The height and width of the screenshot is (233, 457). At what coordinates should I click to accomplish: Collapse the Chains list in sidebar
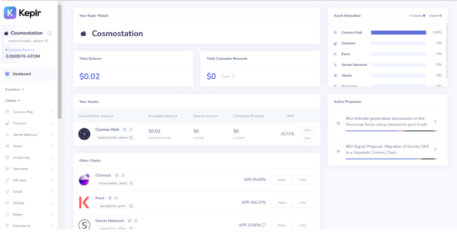[x=13, y=100]
